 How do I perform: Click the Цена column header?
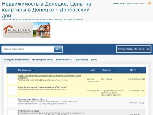(x=92, y=70)
